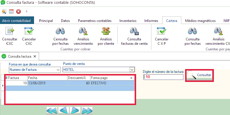Open Consulta por fechas in Cuentas por cobrar
This screenshot has width=230, height=115.
[x=60, y=36]
